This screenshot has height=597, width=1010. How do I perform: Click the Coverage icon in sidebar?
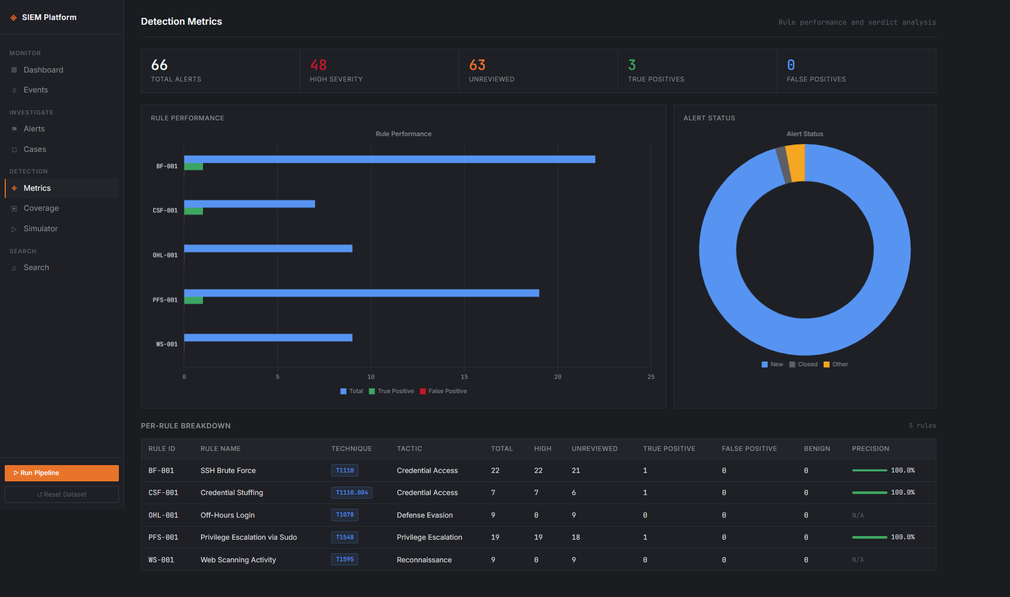click(x=14, y=209)
